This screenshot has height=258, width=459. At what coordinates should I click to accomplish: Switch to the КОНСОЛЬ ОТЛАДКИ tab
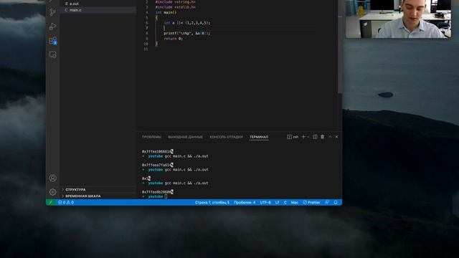[226, 137]
